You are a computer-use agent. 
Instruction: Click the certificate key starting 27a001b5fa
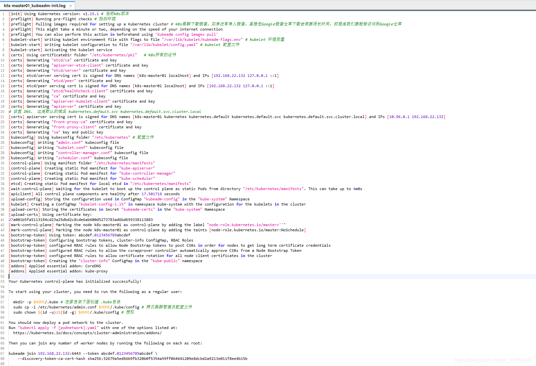81,220
